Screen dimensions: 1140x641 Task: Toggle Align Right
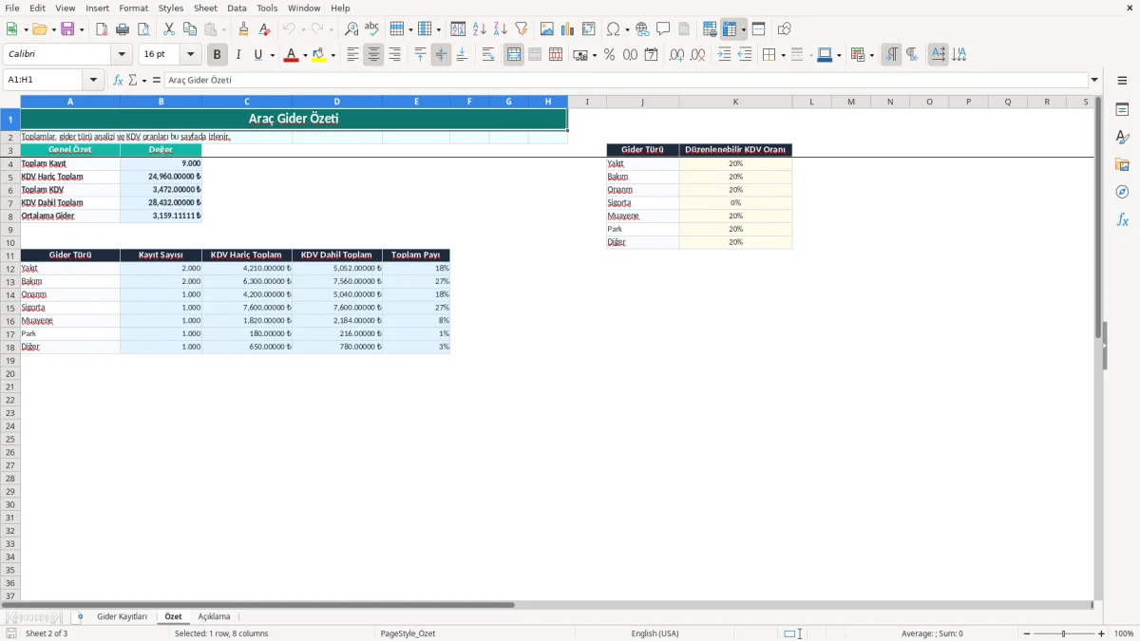[x=394, y=55]
